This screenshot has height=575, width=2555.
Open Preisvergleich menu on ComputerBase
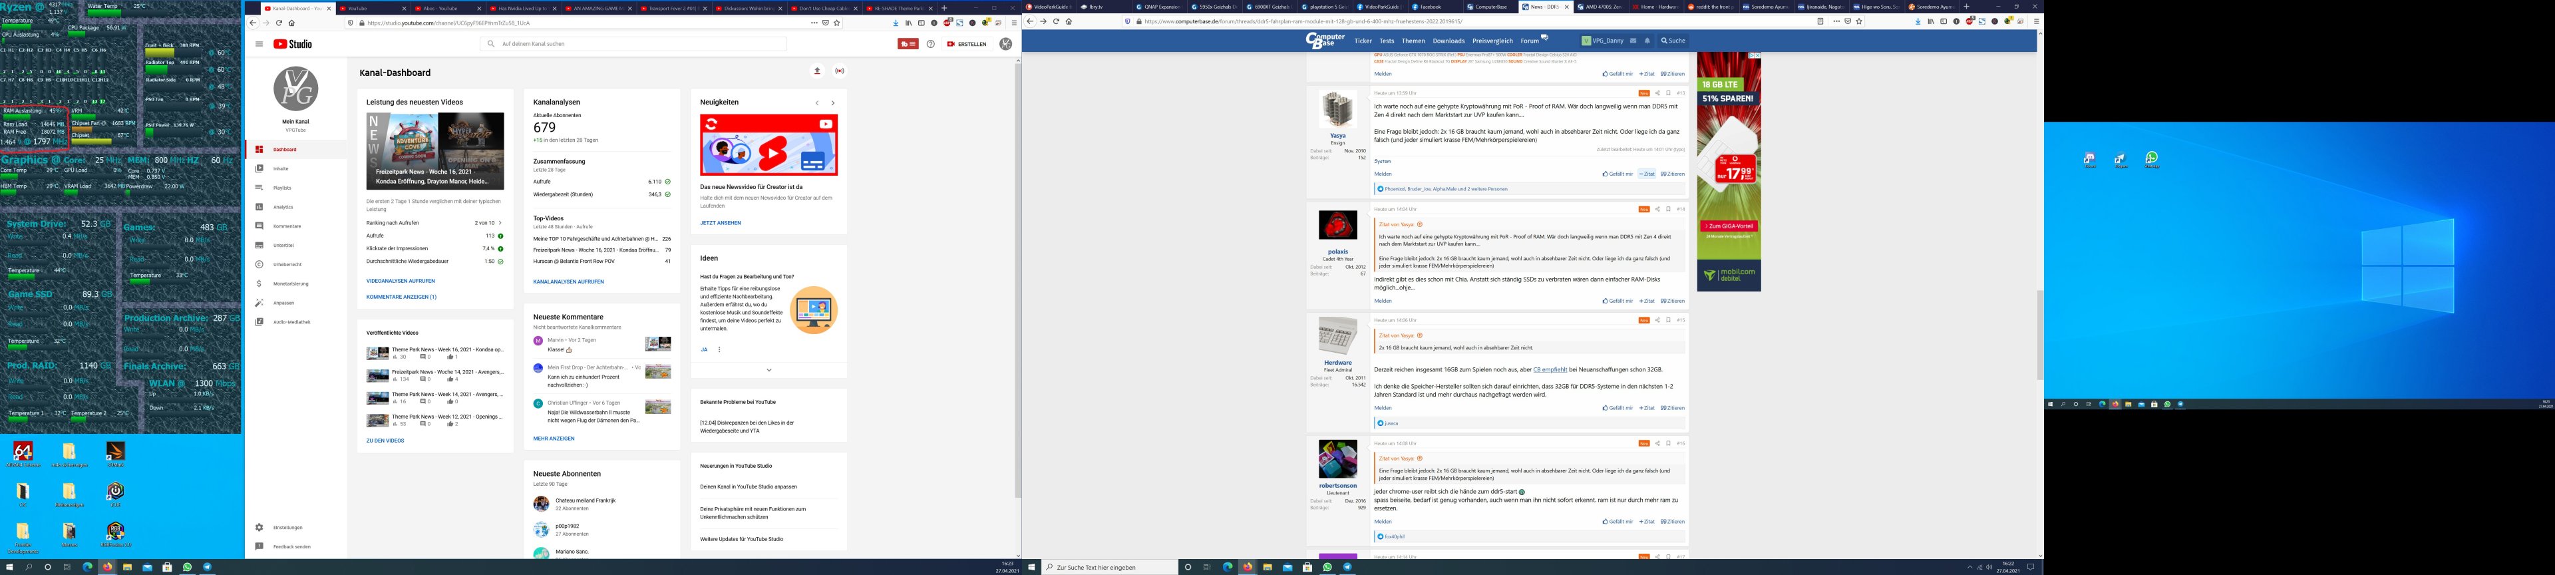click(1492, 42)
